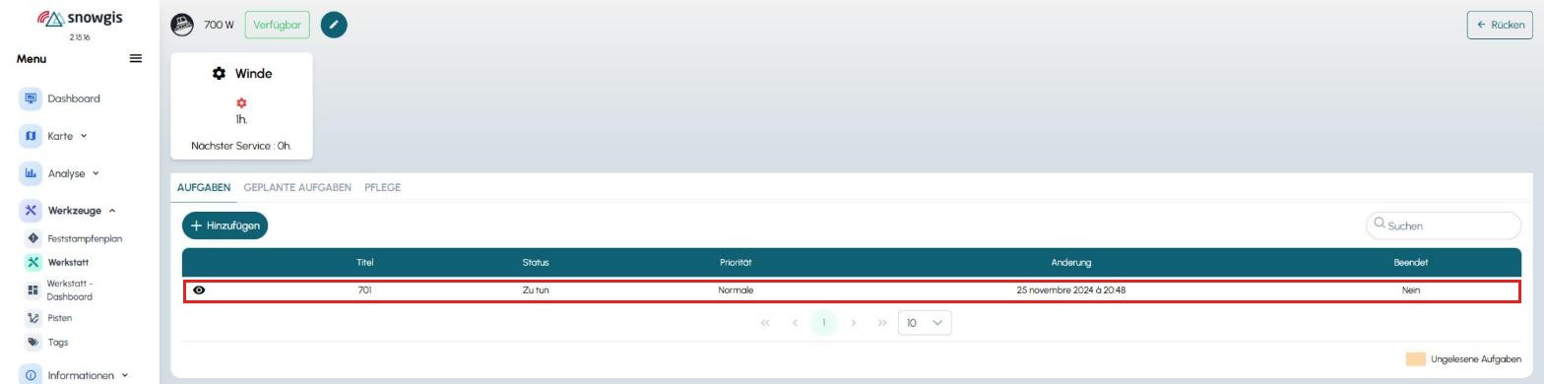The width and height of the screenshot is (1544, 384).
Task: Click the Dashboard monitor icon
Action: click(x=31, y=98)
